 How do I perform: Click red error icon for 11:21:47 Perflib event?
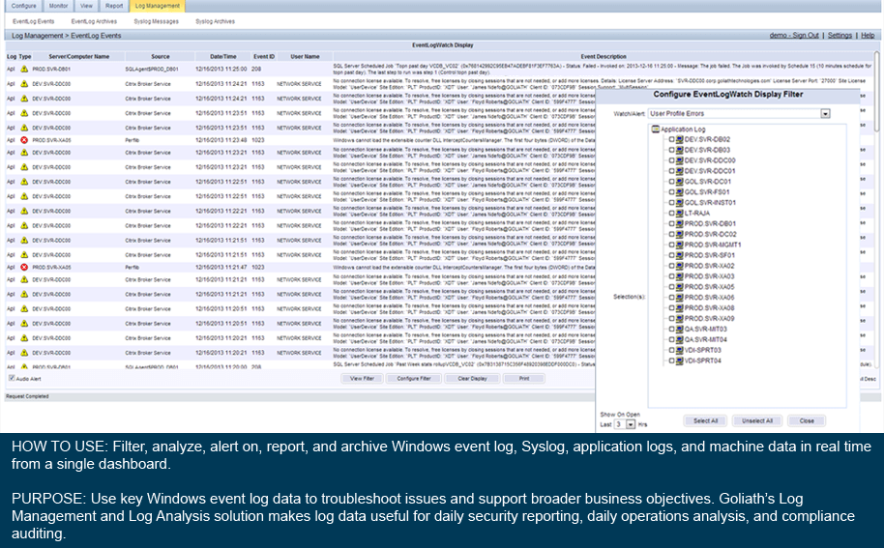tap(24, 267)
